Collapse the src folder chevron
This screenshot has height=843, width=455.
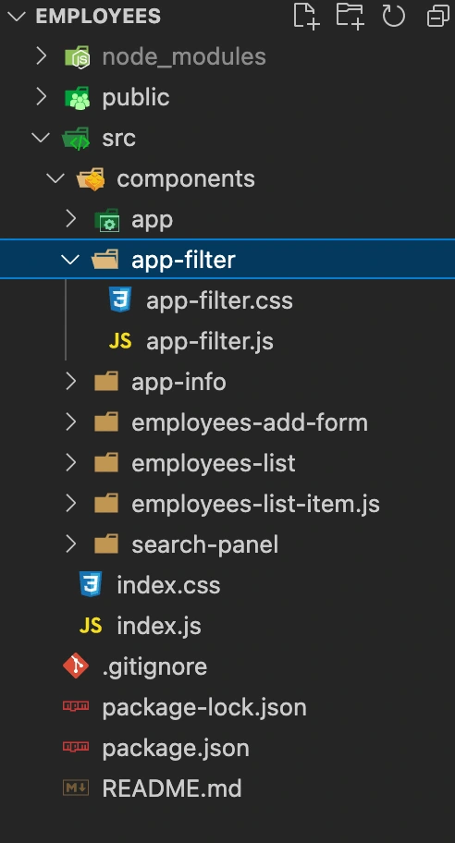41,138
